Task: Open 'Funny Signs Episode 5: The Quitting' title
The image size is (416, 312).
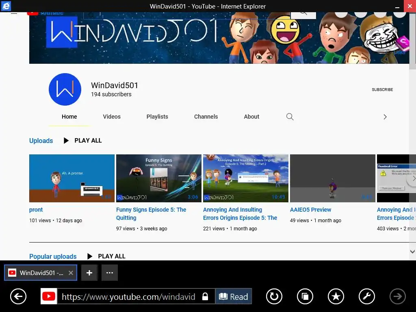Action: pyautogui.click(x=151, y=214)
